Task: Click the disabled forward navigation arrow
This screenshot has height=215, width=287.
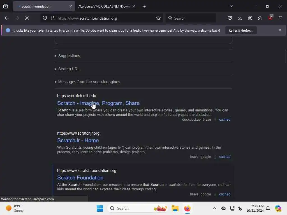Action: pyautogui.click(x=17, y=18)
